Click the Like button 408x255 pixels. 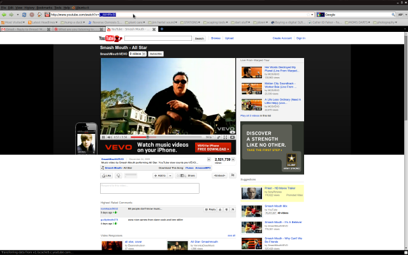click(106, 176)
